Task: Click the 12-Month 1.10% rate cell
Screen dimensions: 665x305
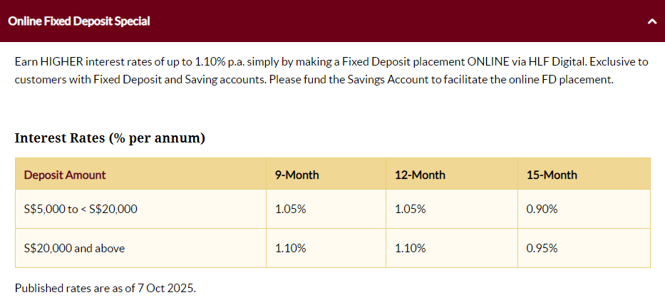Action: click(x=410, y=248)
